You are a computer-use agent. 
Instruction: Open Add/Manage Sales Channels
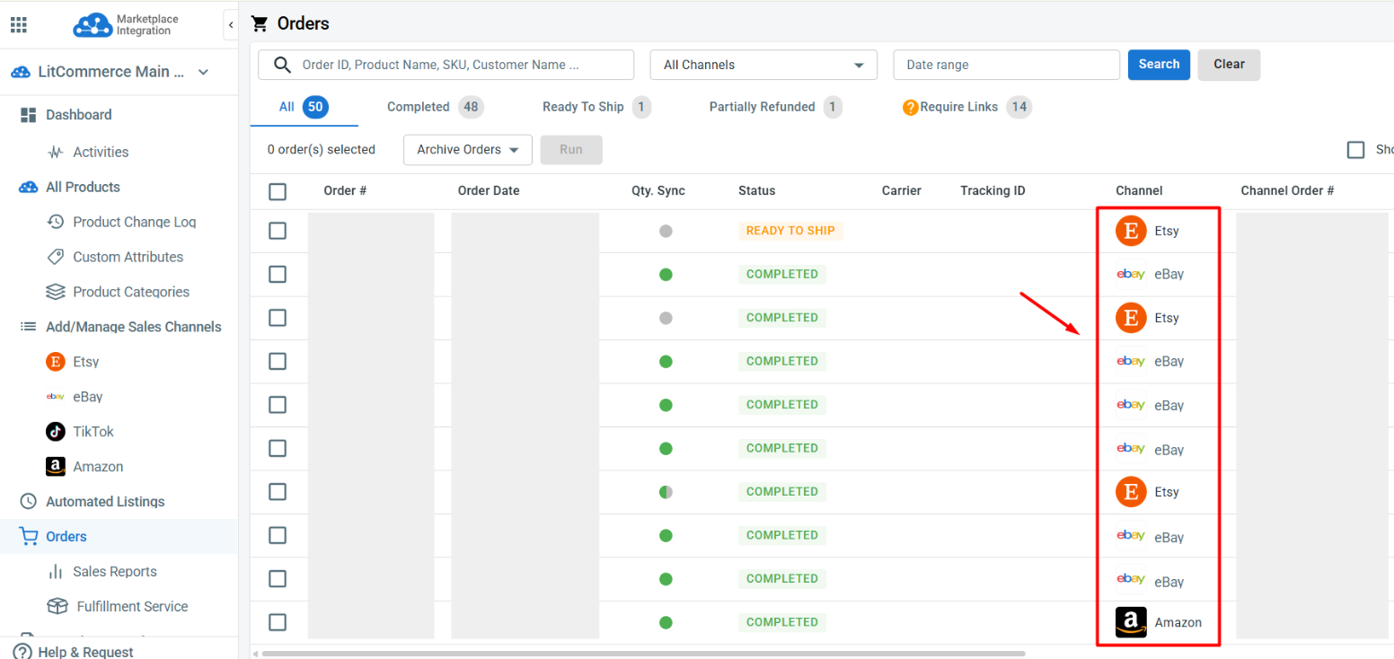(x=134, y=327)
